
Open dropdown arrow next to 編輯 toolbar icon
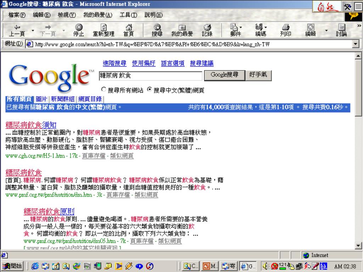(x=326, y=30)
